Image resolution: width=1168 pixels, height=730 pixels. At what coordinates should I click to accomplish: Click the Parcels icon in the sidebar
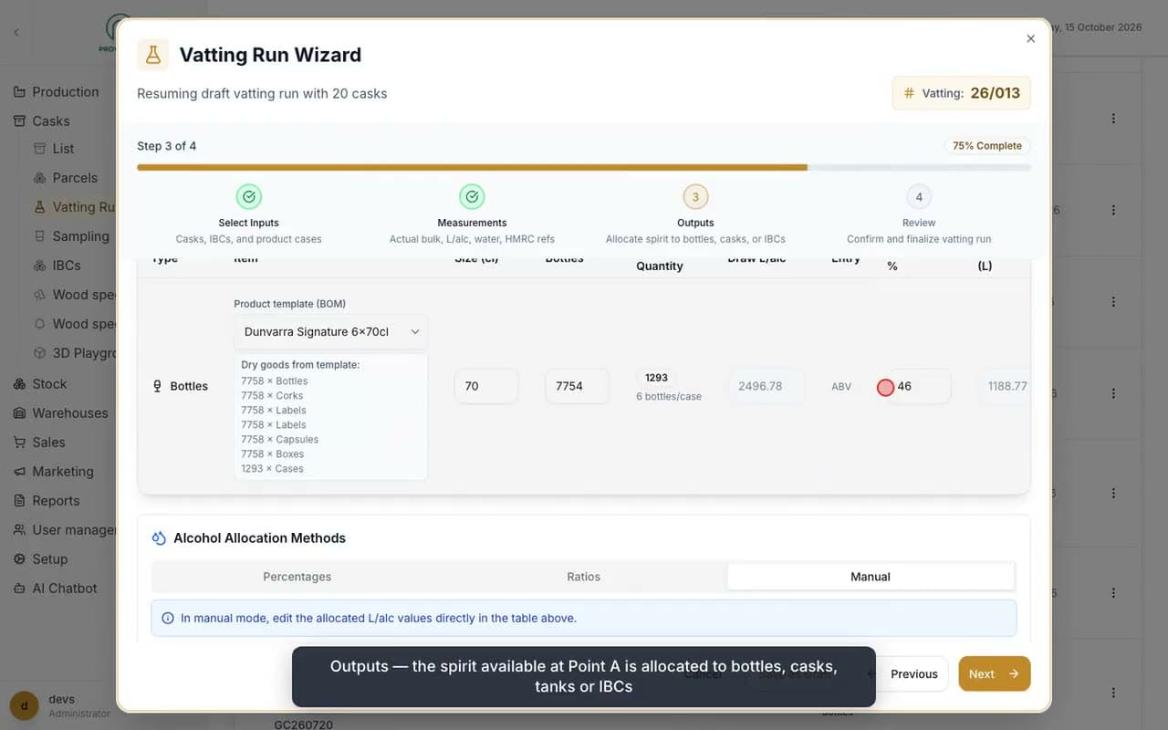click(x=39, y=178)
